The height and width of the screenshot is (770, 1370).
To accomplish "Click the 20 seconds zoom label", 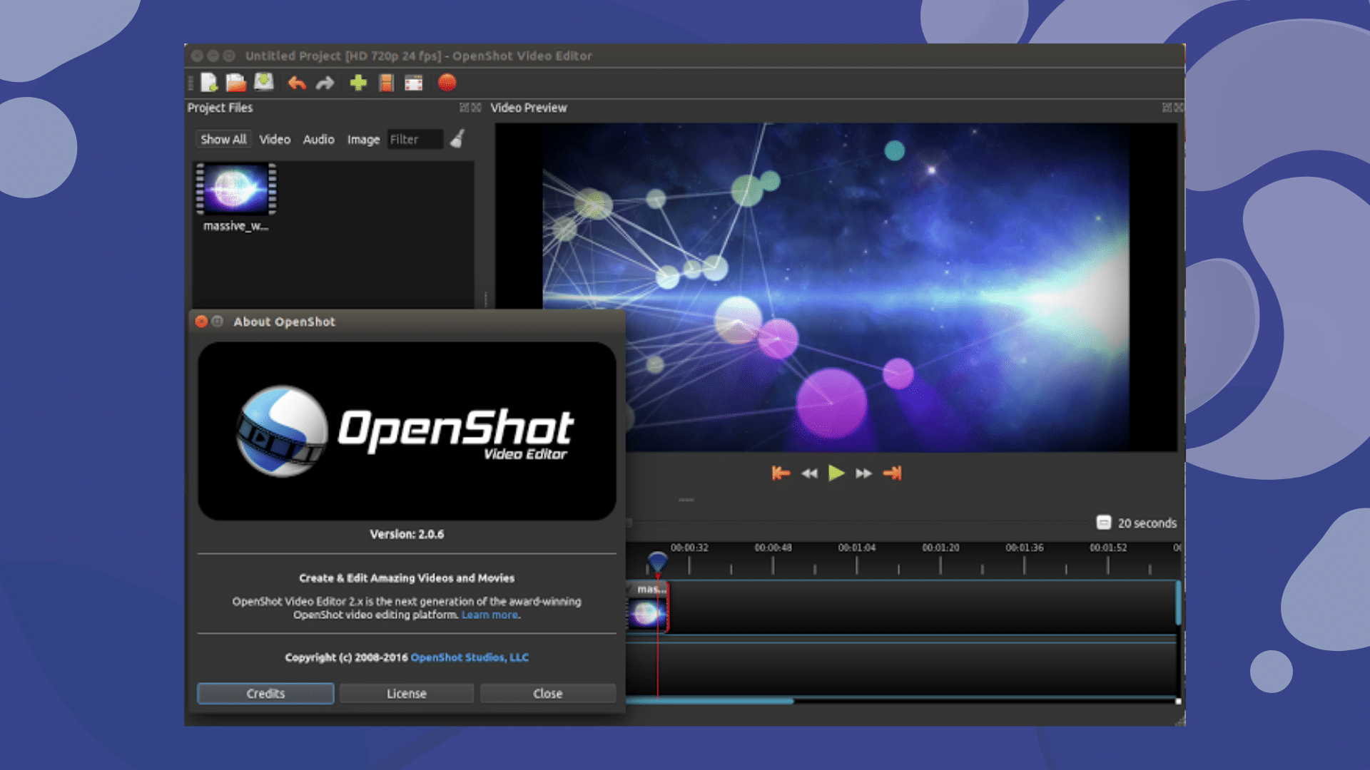I will (x=1147, y=523).
